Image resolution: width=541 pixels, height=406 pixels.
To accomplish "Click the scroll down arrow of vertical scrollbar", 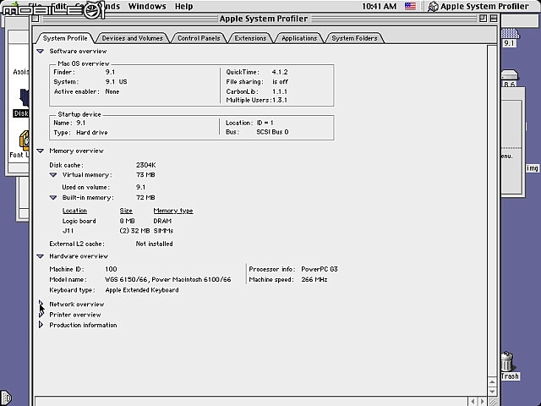I will tap(492, 392).
